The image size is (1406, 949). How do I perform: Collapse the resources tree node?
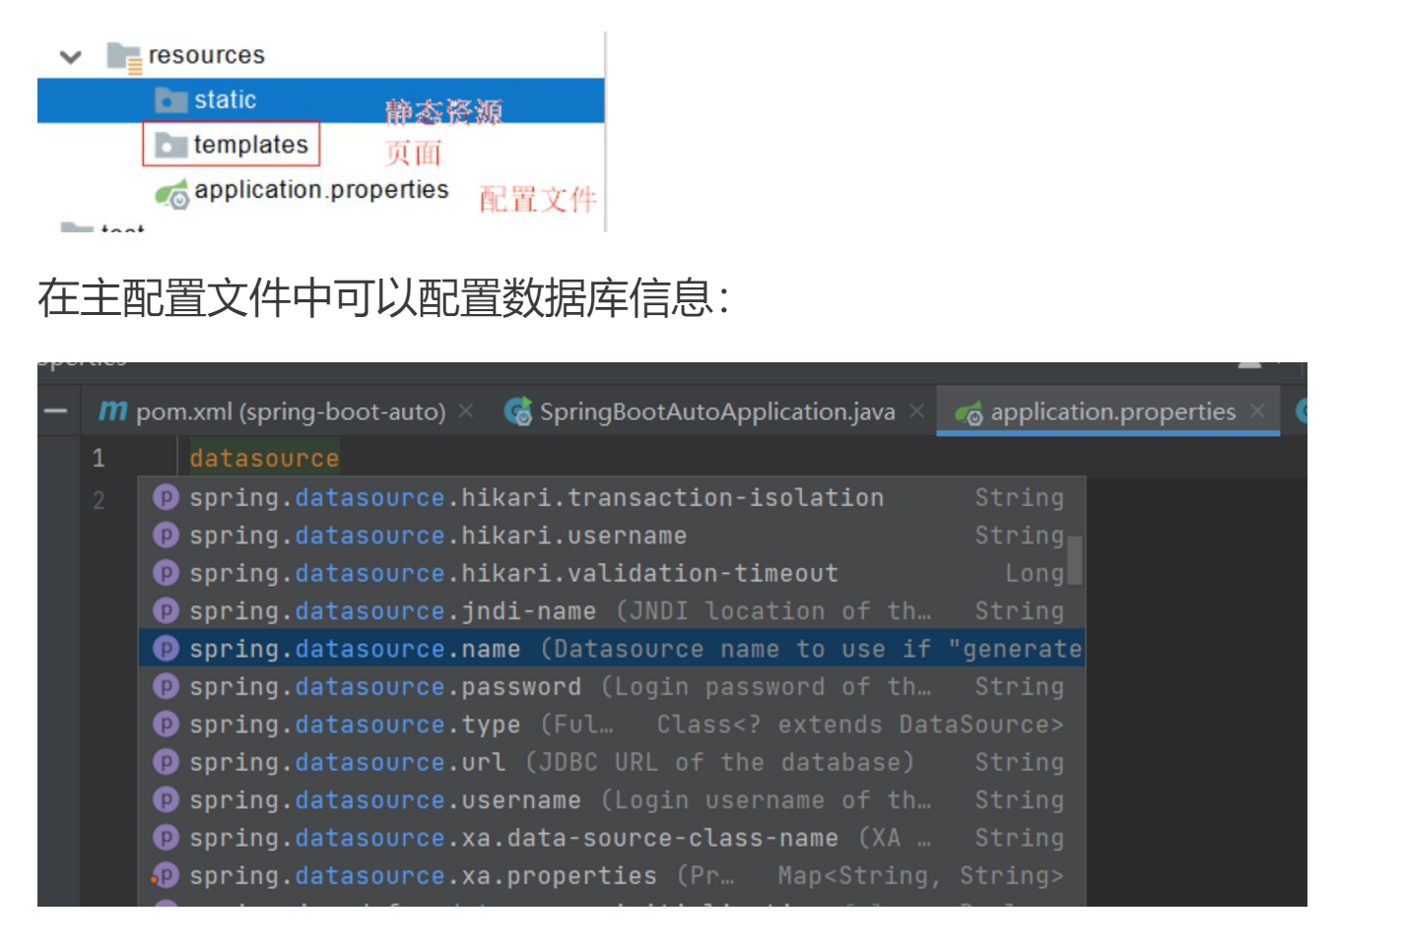coord(69,56)
